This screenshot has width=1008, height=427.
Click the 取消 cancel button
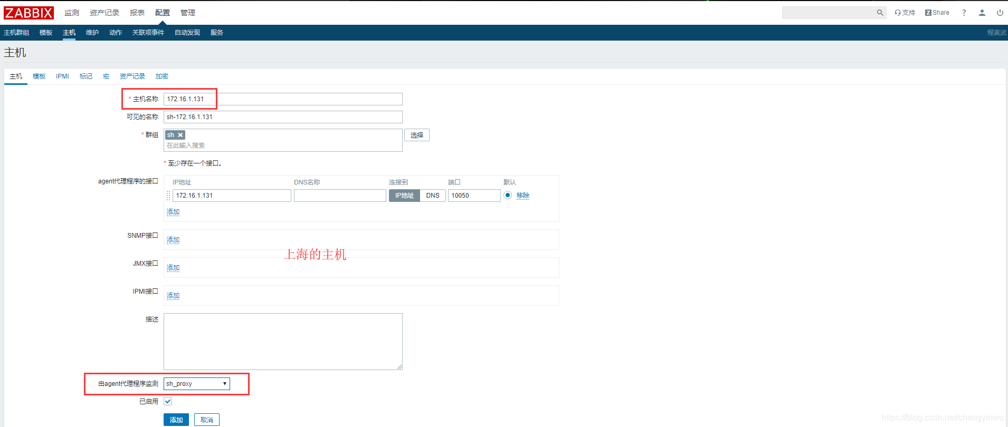(x=207, y=420)
